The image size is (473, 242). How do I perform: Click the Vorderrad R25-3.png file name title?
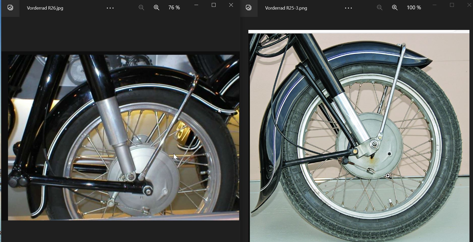[286, 8]
